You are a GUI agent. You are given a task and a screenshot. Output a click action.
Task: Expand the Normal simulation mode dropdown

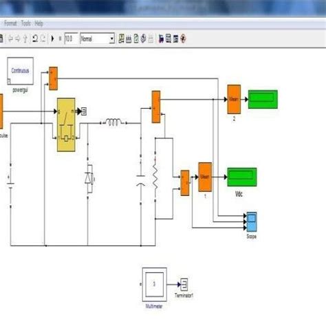click(x=112, y=39)
